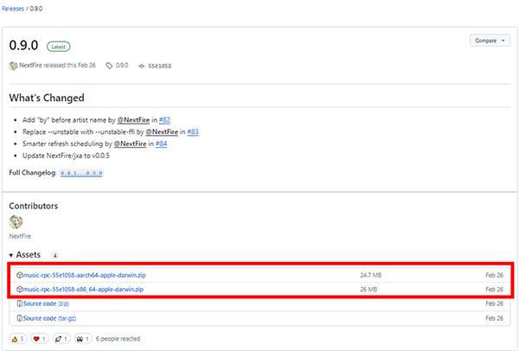Toggle the heart reaction
The height and width of the screenshot is (351, 519).
click(x=40, y=339)
